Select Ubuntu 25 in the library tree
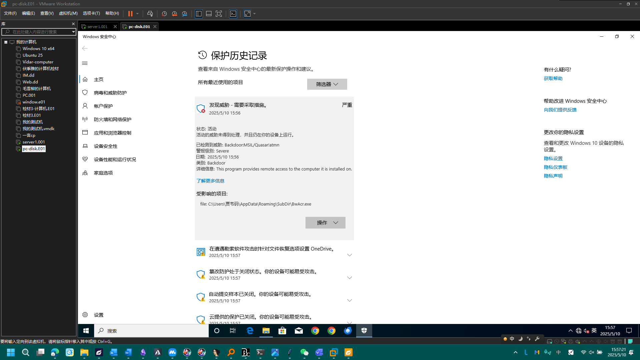Image resolution: width=640 pixels, height=360 pixels. (32, 55)
